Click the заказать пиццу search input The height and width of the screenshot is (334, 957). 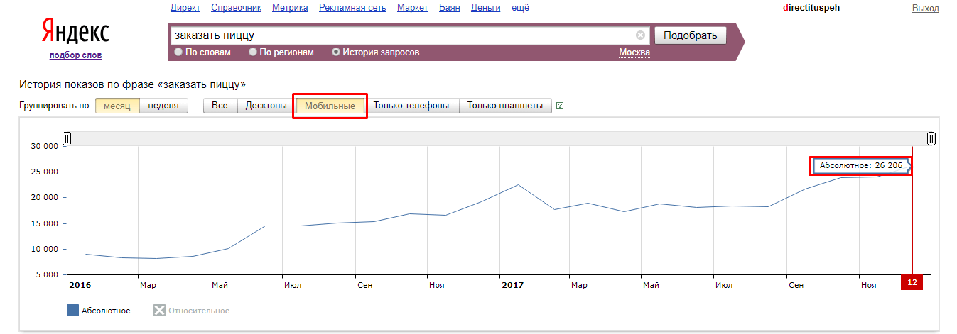[x=401, y=35]
